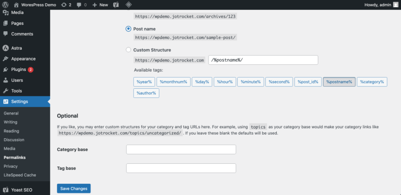Open LiteSpeed Cache settings
Viewport: 401px width, 195px height.
pyautogui.click(x=20, y=175)
